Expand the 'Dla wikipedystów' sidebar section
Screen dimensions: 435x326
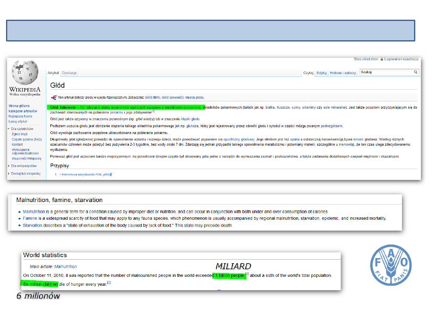click(x=9, y=165)
